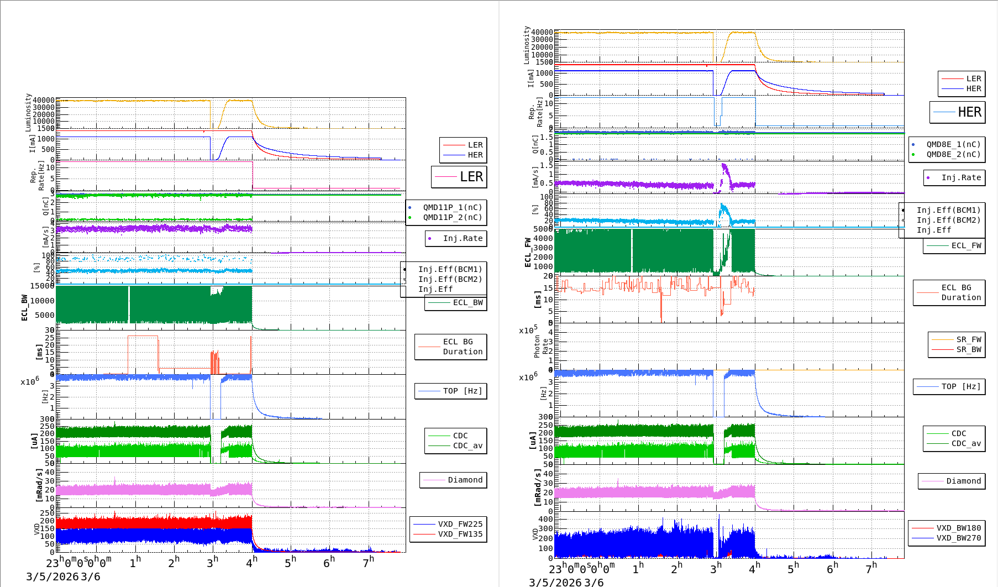Screen dimensions: 998x587
Task: Click the large HER legend box
Action: tap(958, 112)
